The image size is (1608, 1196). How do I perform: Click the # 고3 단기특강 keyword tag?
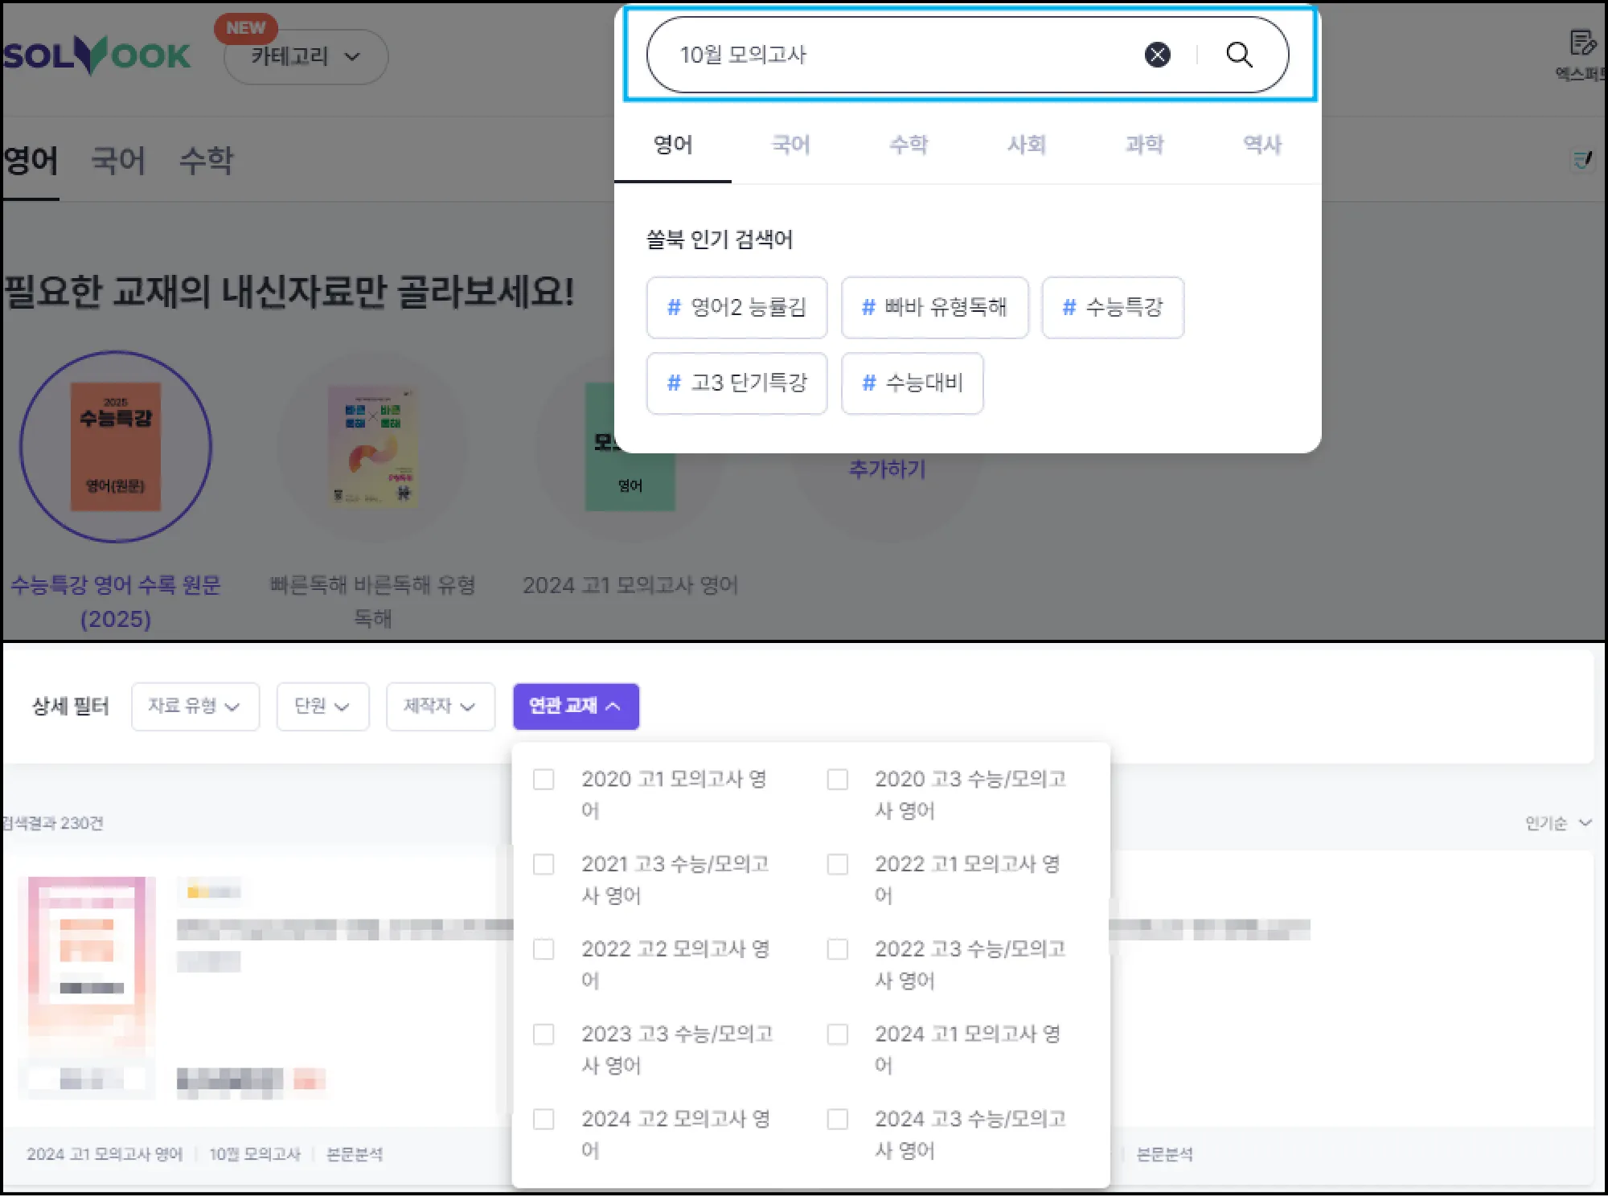pos(736,383)
